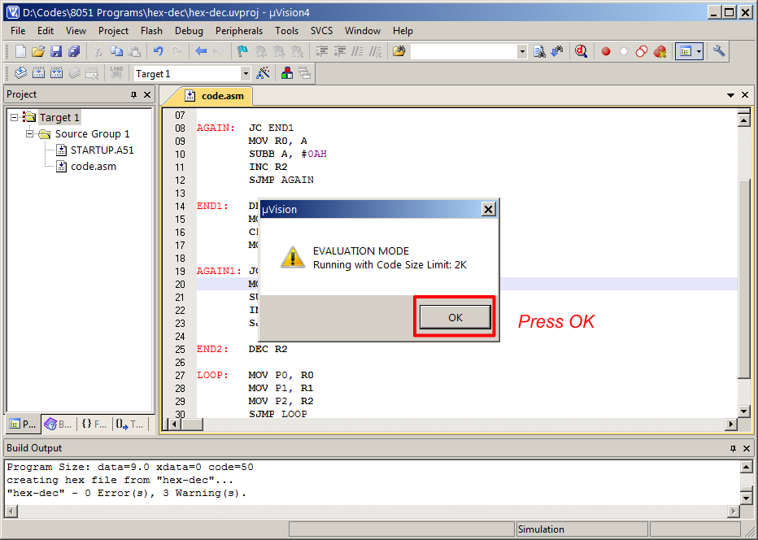Screen dimensions: 758x540
Task: Open the Edit menu
Action: (46, 31)
